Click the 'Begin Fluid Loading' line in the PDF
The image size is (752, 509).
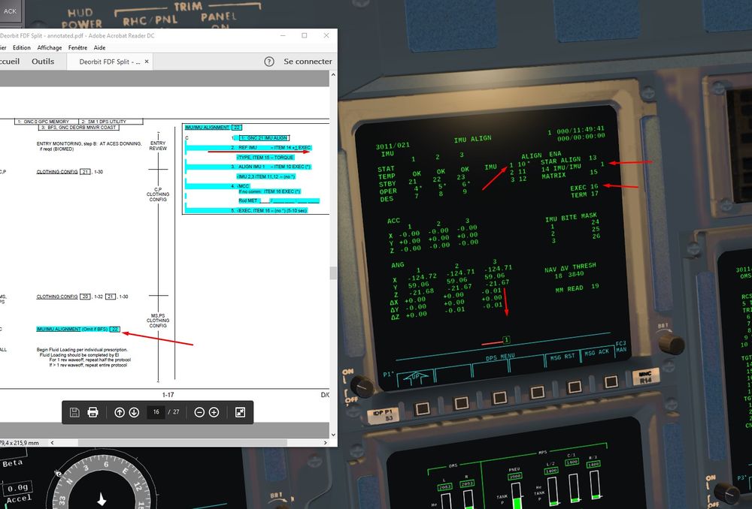[82, 350]
